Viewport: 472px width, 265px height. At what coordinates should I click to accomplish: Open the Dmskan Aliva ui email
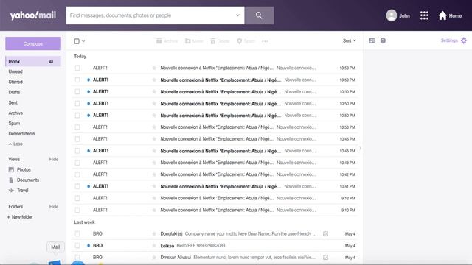point(215,258)
